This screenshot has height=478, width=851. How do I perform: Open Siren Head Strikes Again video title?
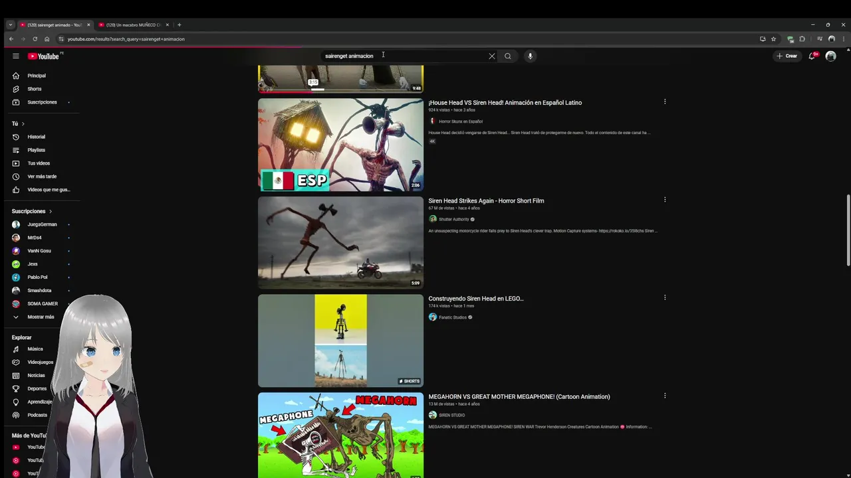pos(486,200)
